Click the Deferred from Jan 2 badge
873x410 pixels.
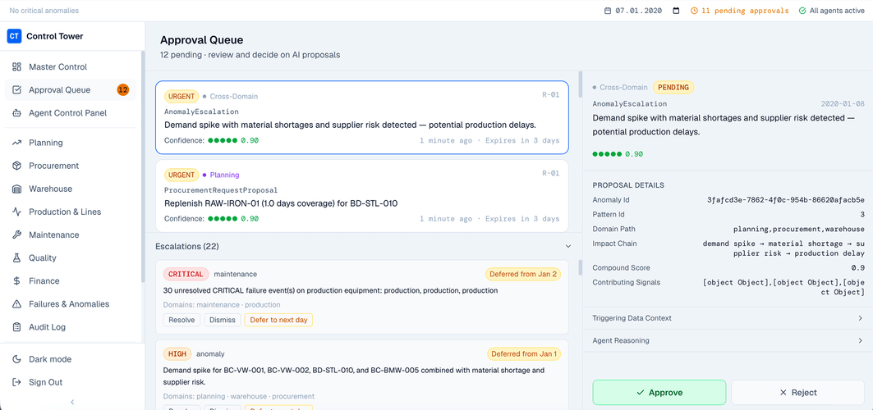(523, 274)
